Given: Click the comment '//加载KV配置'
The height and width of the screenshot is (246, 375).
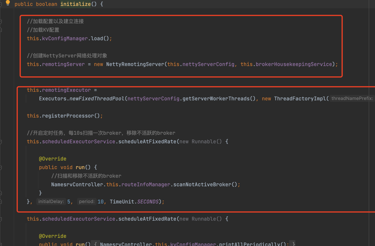Looking at the screenshot, I should pos(43,30).
